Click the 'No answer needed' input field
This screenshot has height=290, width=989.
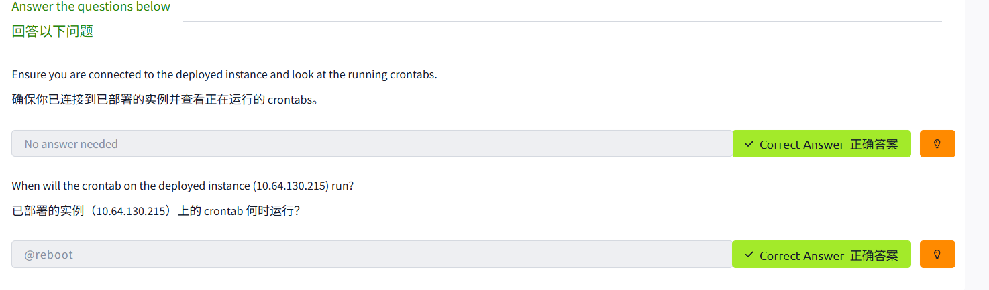point(372,143)
